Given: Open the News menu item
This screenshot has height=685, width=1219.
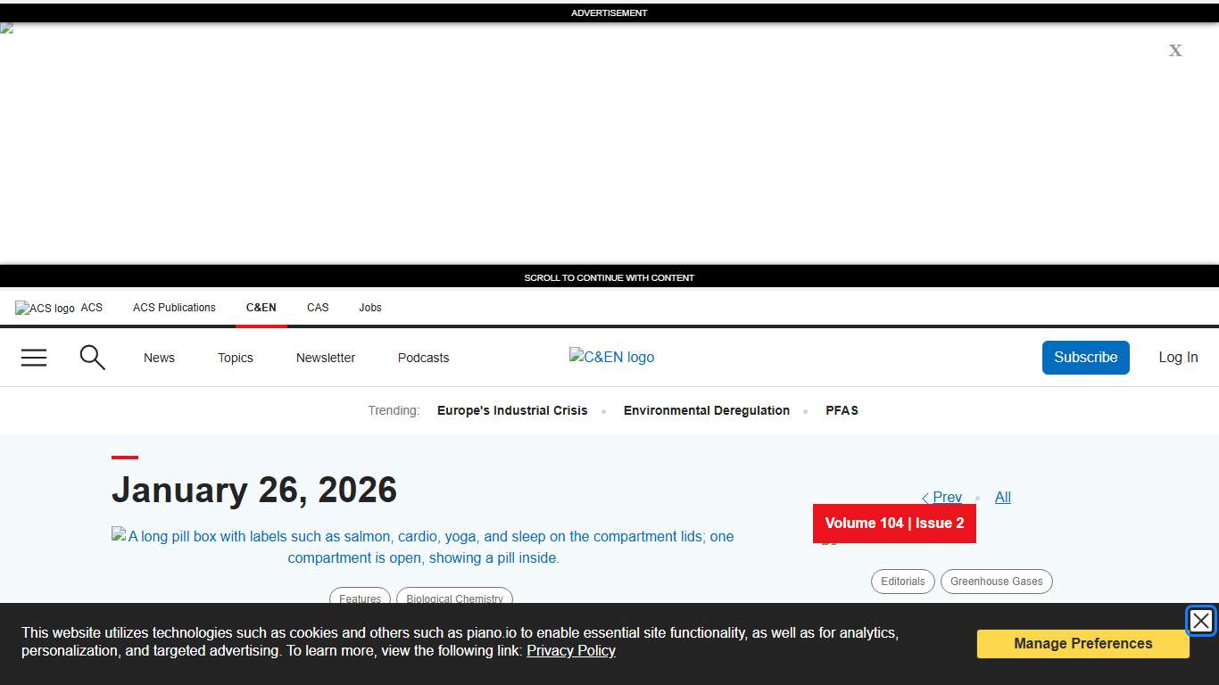Looking at the screenshot, I should click(159, 358).
